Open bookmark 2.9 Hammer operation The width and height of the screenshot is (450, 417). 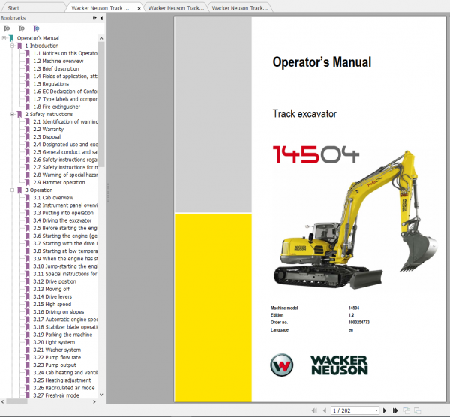tap(59, 182)
